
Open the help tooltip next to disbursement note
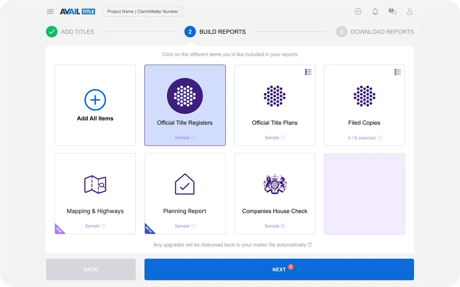[x=309, y=245]
